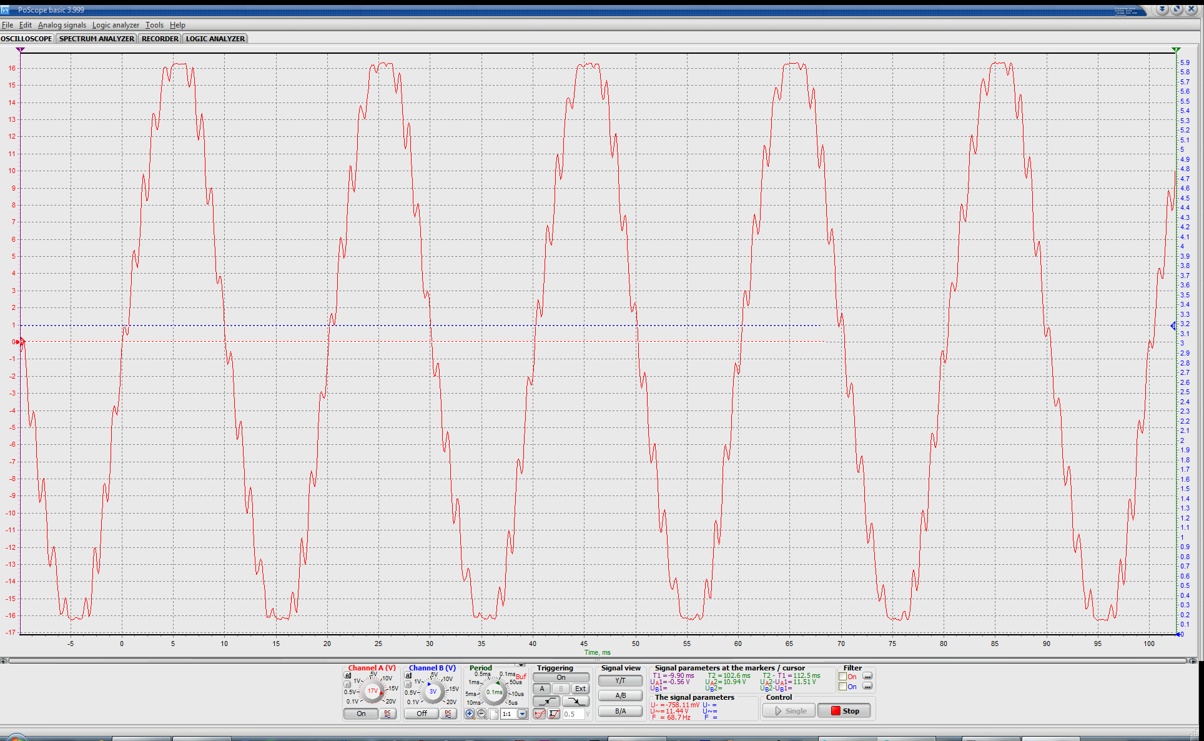Image resolution: width=1204 pixels, height=741 pixels.
Task: Open the Analog signals menu
Action: [62, 25]
